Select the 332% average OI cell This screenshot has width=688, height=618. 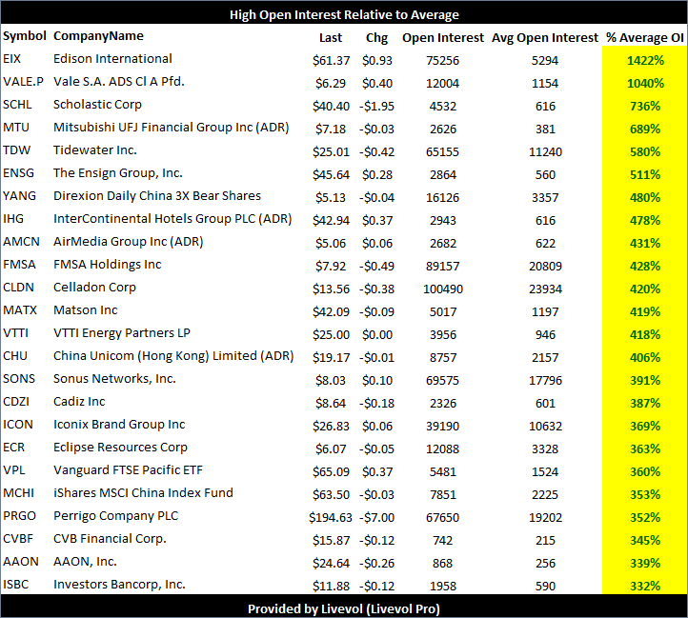tap(645, 585)
